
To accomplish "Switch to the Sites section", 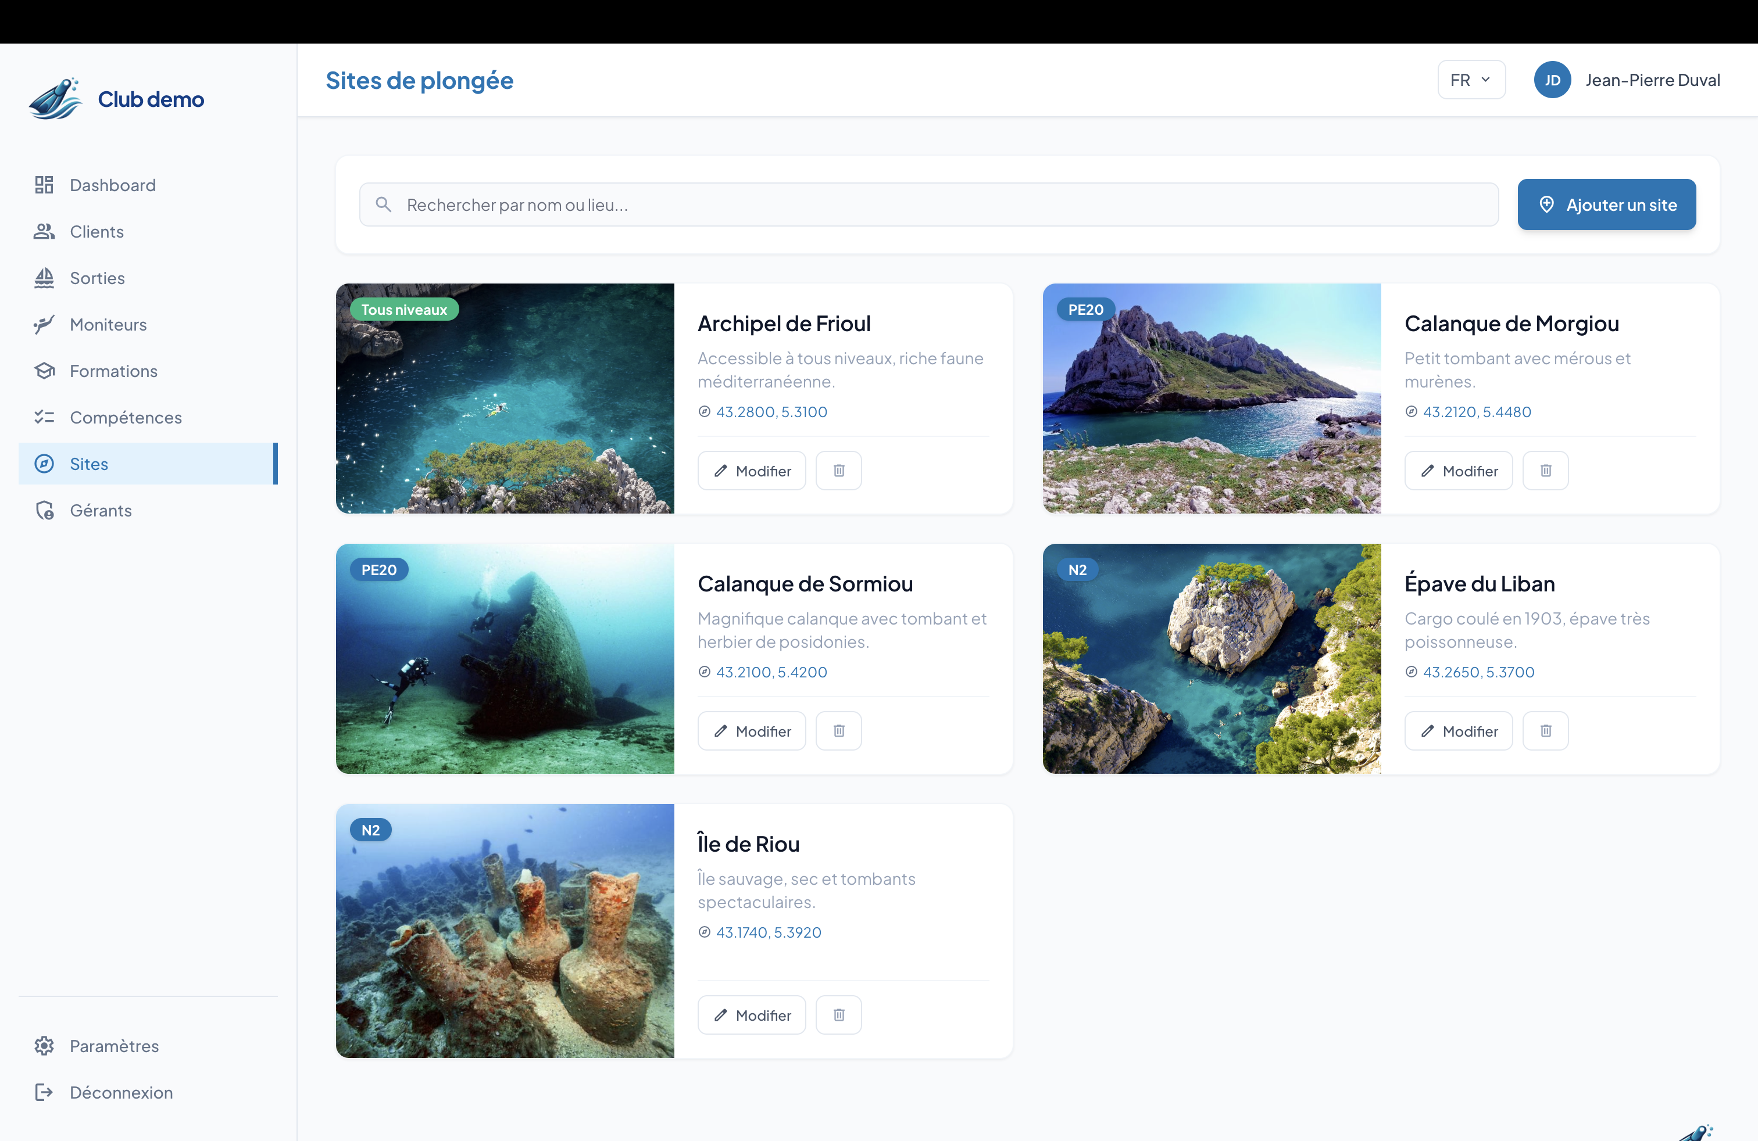I will click(88, 464).
